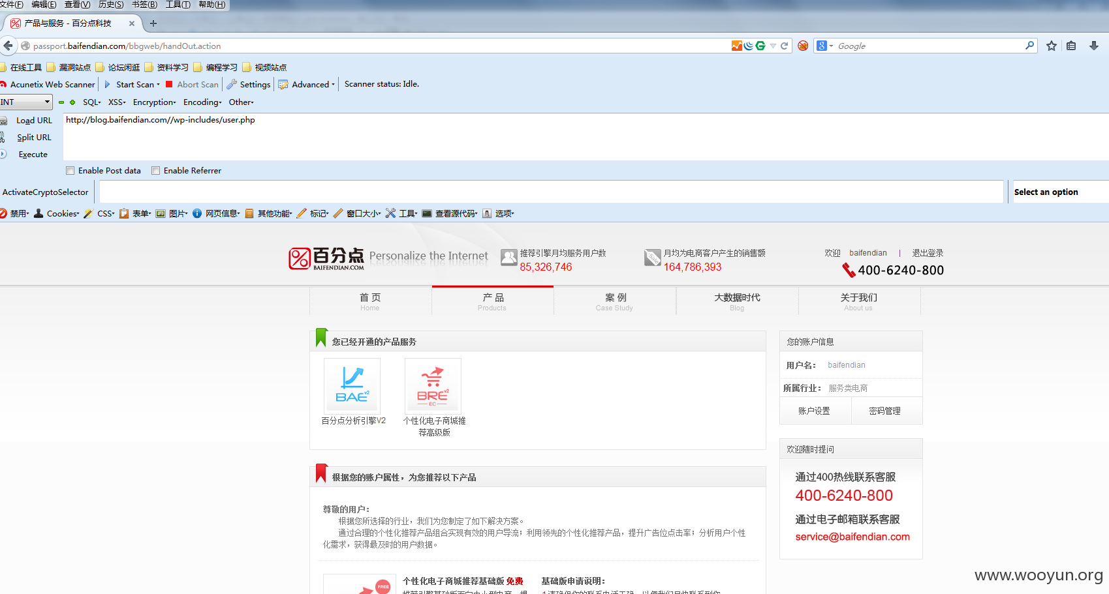Click the Baifendian logo
The image size is (1109, 594).
click(326, 258)
